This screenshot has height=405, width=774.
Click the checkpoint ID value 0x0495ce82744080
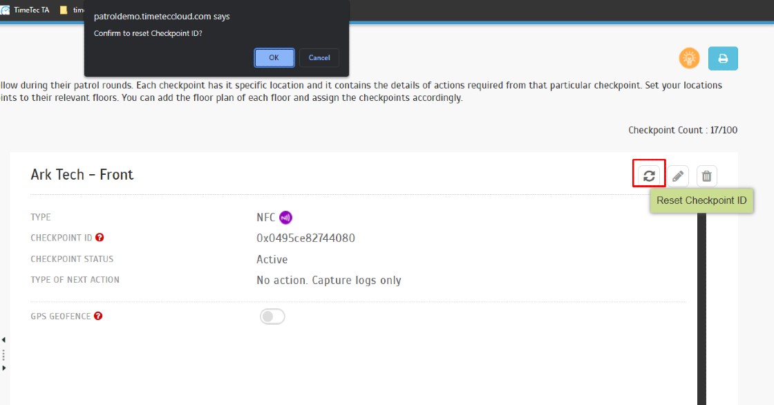tap(305, 238)
